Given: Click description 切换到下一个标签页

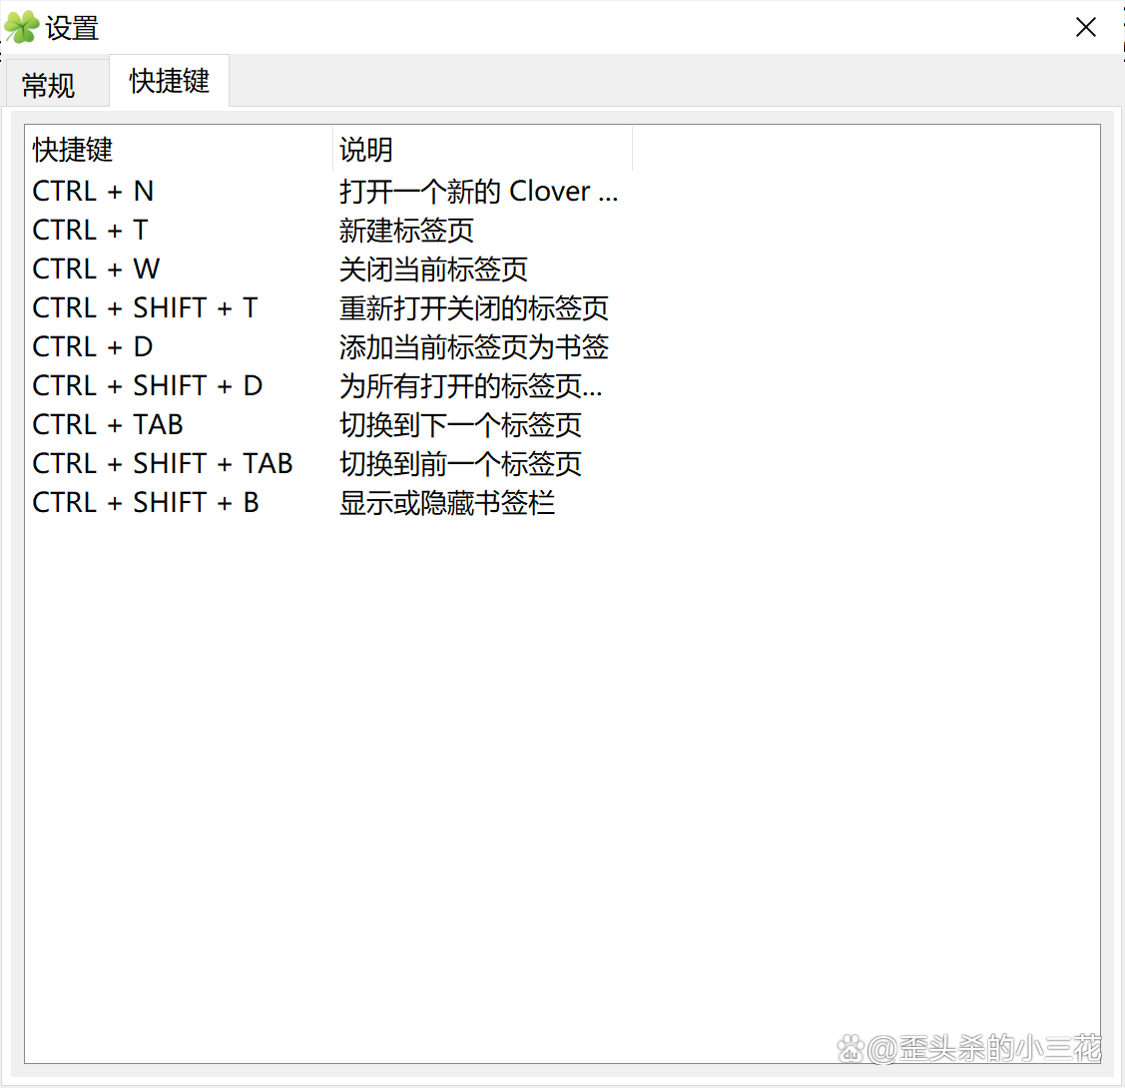Looking at the screenshot, I should coord(460,424).
